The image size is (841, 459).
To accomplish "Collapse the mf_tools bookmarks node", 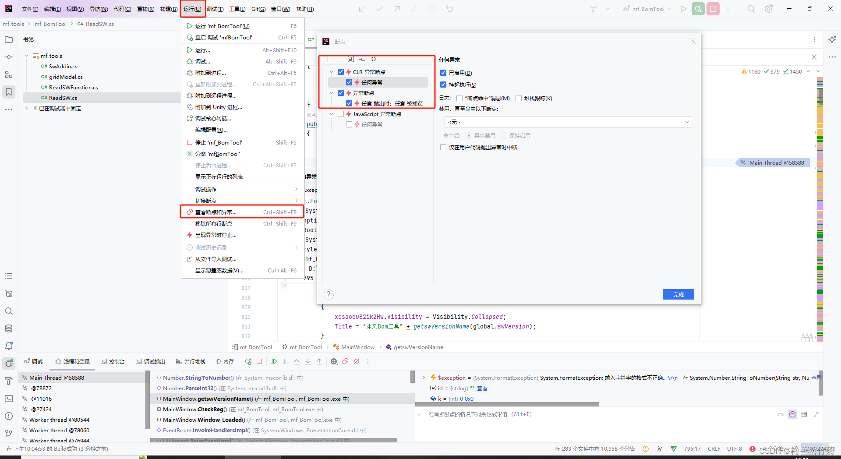I will [x=27, y=56].
